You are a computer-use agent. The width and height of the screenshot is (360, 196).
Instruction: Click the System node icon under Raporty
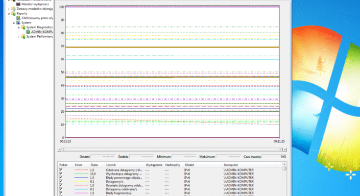18,23
